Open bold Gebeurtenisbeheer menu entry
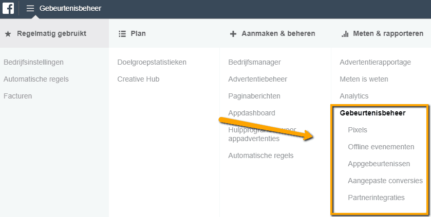Viewport: 431px width, 217px height. 372,113
